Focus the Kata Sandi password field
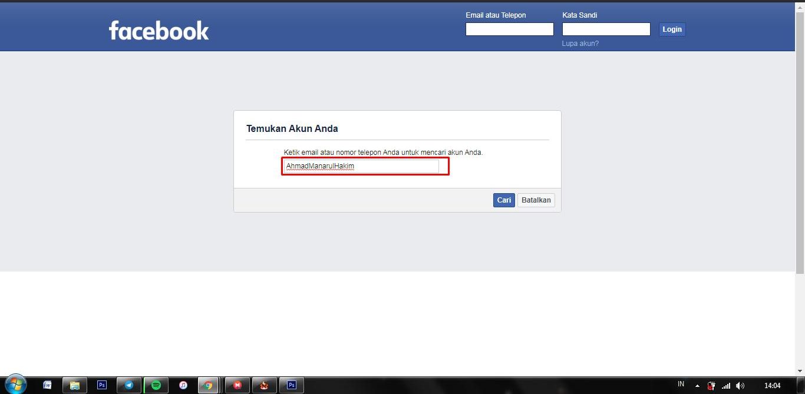The height and width of the screenshot is (394, 805). [606, 29]
